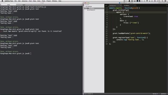Click the previous-tab left arrow in Sublime
This screenshot has width=168, height=95.
[x=106, y=6]
